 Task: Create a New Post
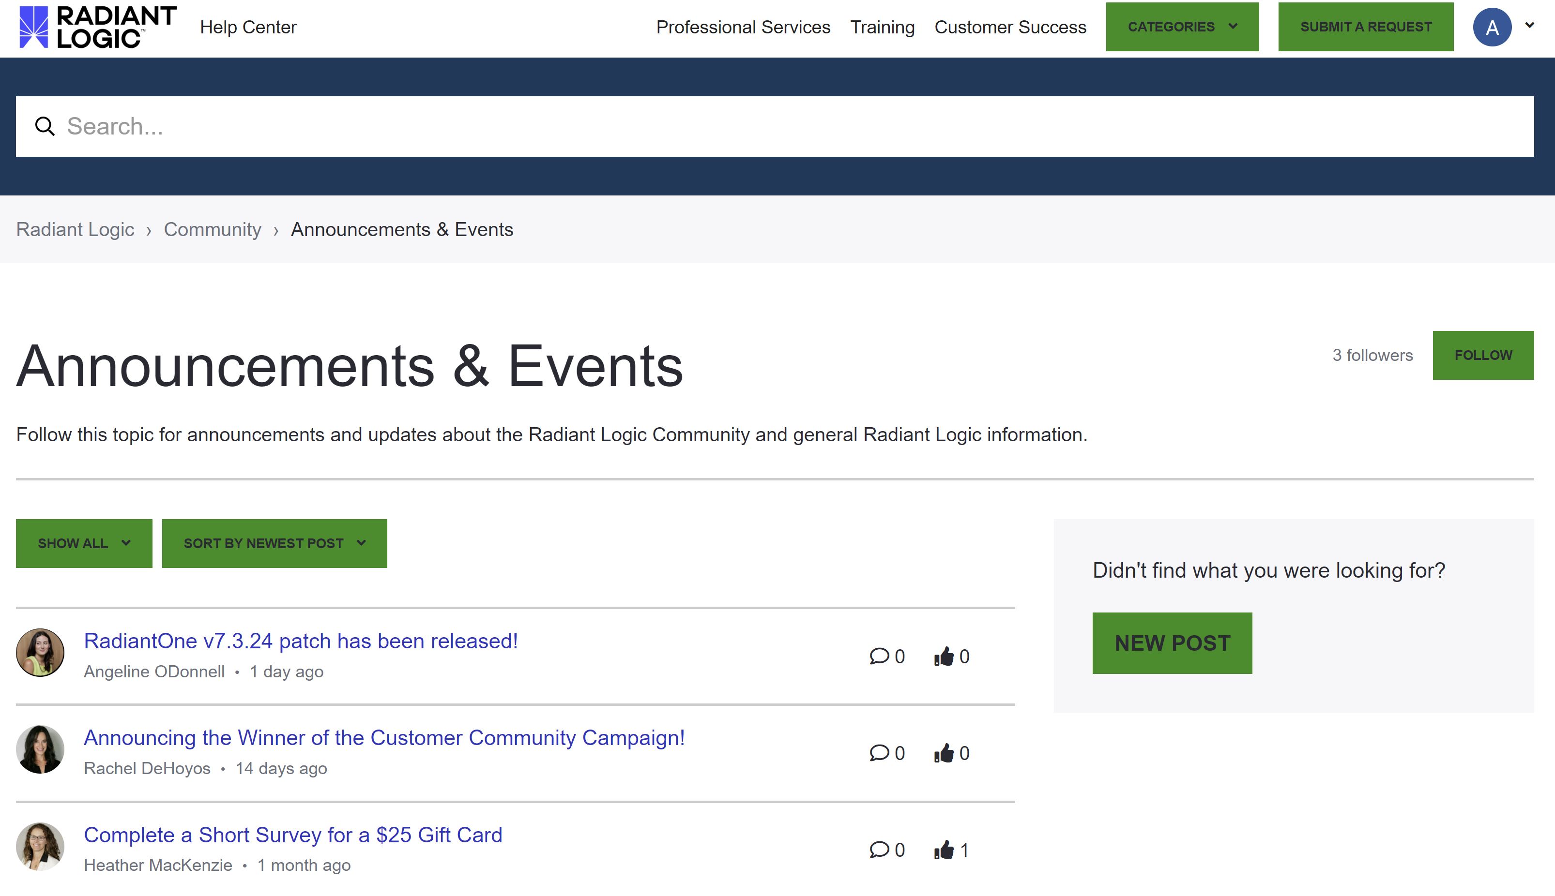click(x=1172, y=643)
